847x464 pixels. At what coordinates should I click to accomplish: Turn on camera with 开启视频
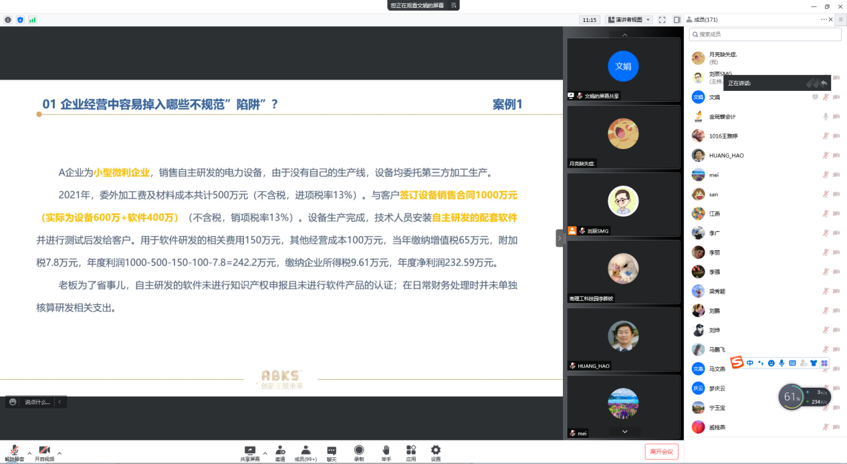point(44,453)
